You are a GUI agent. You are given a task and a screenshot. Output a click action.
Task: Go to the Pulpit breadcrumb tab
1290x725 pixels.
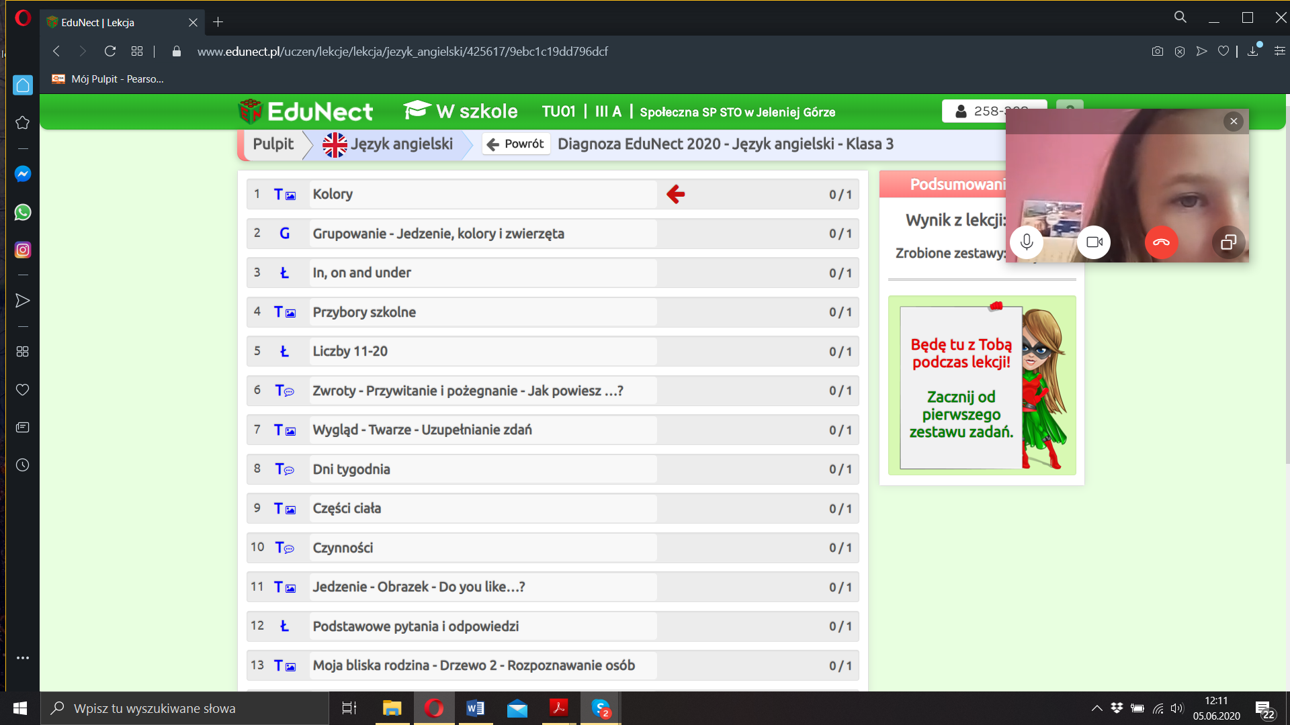coord(273,144)
